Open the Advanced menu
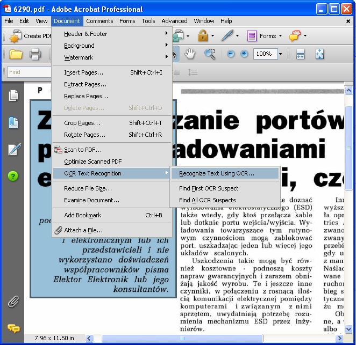This screenshot has height=345, width=356. tap(174, 21)
